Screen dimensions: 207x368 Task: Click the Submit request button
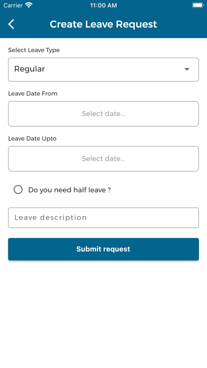click(x=103, y=249)
